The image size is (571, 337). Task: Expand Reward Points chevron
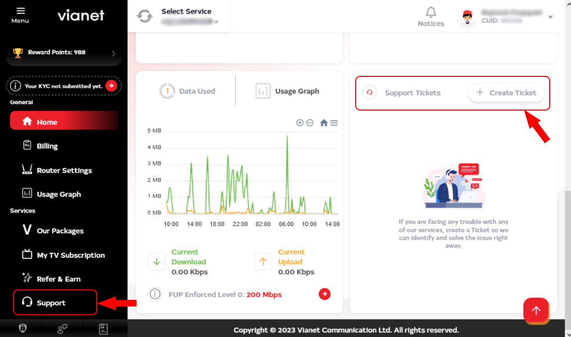pyautogui.click(x=113, y=53)
